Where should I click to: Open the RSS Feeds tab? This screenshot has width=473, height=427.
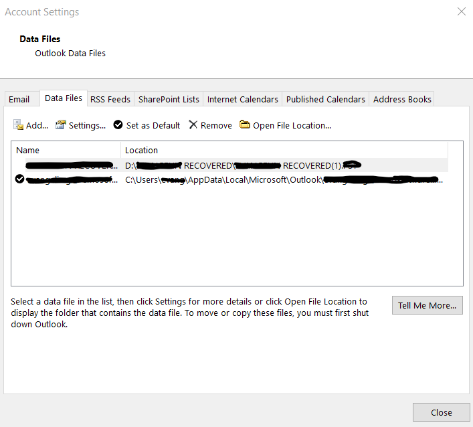(110, 99)
